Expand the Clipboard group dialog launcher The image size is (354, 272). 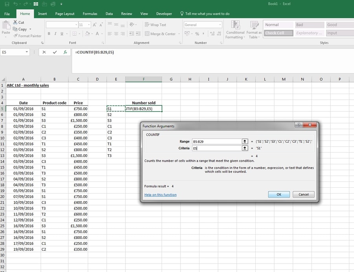pos(42,43)
